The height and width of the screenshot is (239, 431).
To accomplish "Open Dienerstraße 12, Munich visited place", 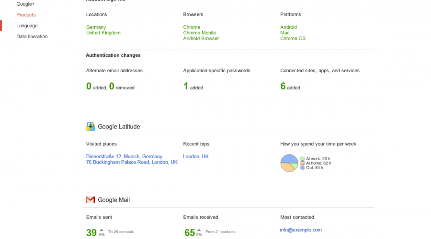I will 124,156.
